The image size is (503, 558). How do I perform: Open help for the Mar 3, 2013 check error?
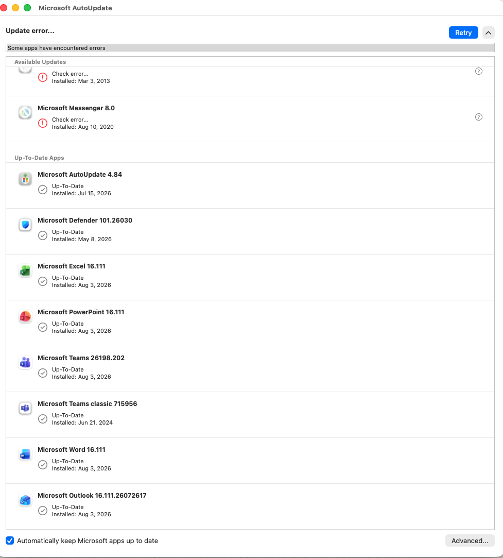479,71
